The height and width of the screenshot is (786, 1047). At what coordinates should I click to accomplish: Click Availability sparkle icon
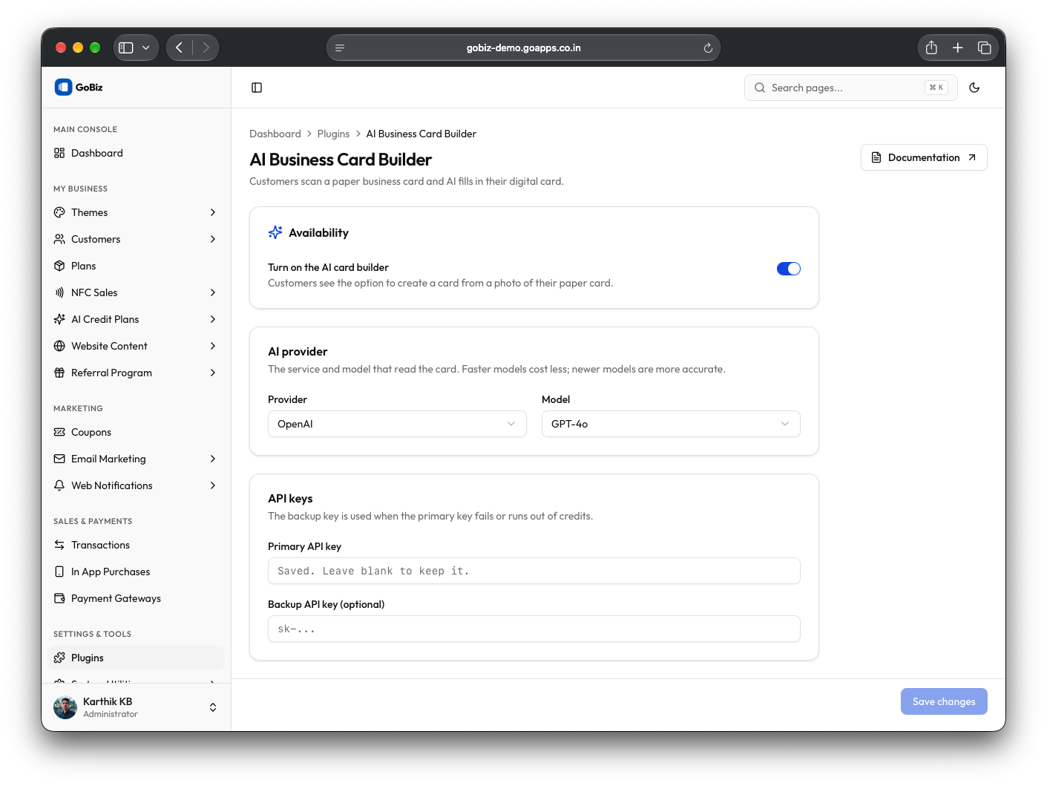pos(275,232)
